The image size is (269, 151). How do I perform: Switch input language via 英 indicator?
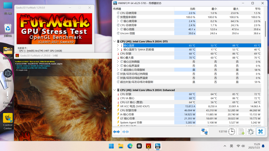[x=231, y=146]
